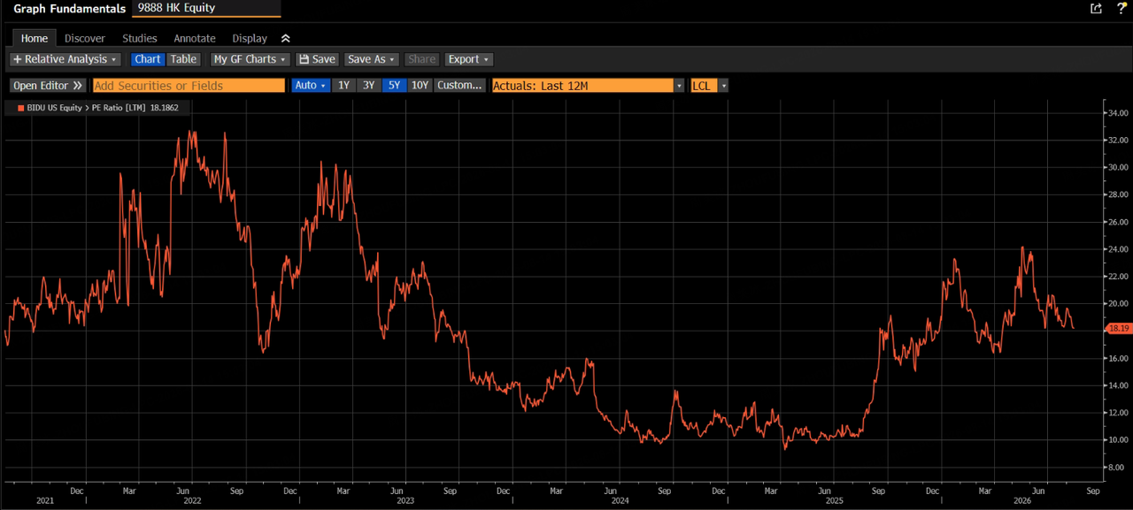Click the Actuals: Last 12M field
Screen dimensions: 1133x510
(582, 86)
